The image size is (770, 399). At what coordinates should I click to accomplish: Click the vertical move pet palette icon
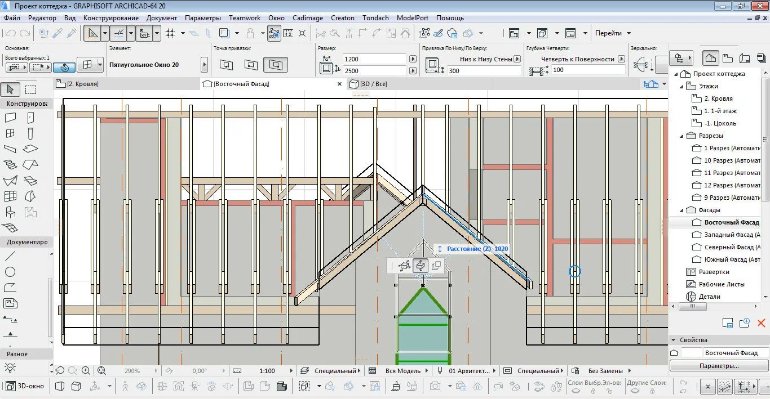pos(421,266)
